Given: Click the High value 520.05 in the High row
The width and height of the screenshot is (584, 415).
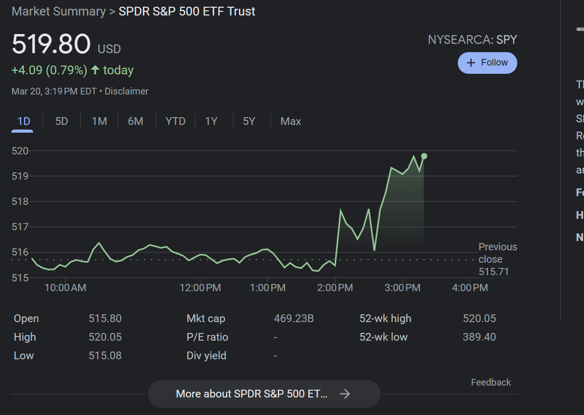Looking at the screenshot, I should [x=105, y=338].
